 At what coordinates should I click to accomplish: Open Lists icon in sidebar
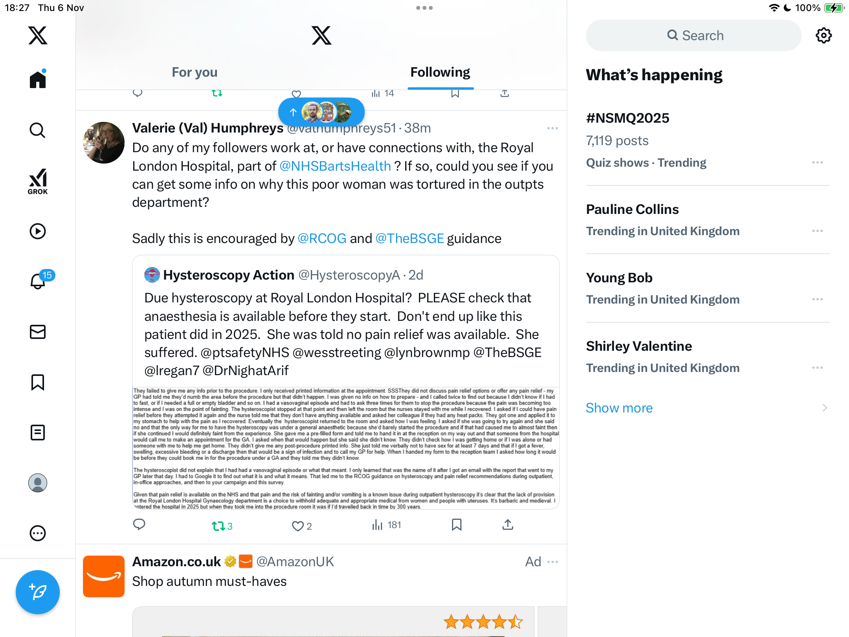(38, 433)
